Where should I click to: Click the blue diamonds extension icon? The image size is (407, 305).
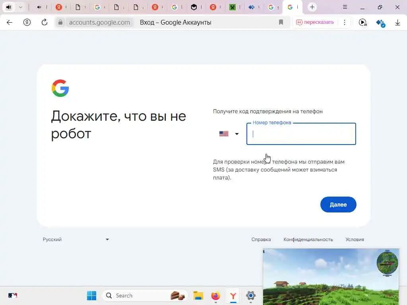(380, 23)
